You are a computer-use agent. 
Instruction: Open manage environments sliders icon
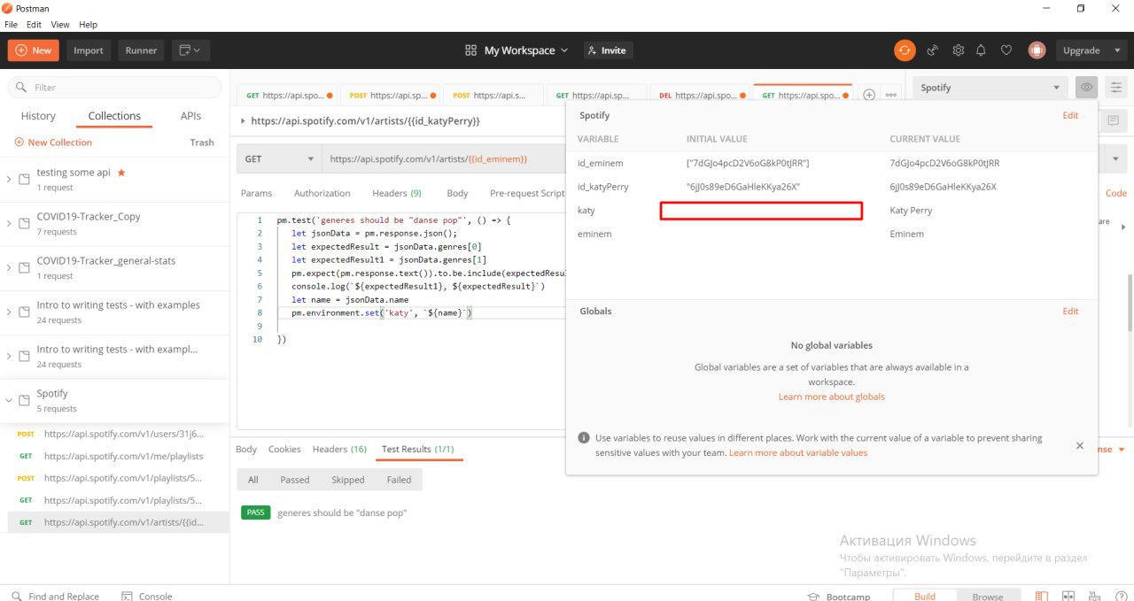tap(1116, 88)
